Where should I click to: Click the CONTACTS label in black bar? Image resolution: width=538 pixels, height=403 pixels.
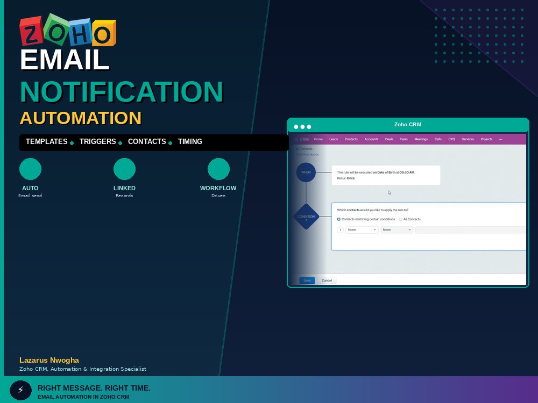[147, 141]
